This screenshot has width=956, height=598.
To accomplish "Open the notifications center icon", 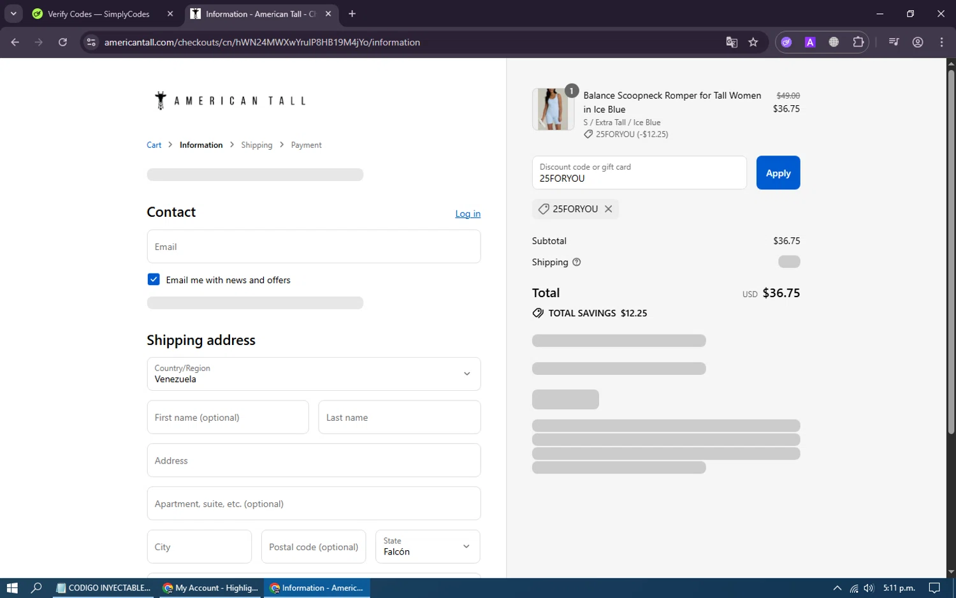I will (934, 588).
